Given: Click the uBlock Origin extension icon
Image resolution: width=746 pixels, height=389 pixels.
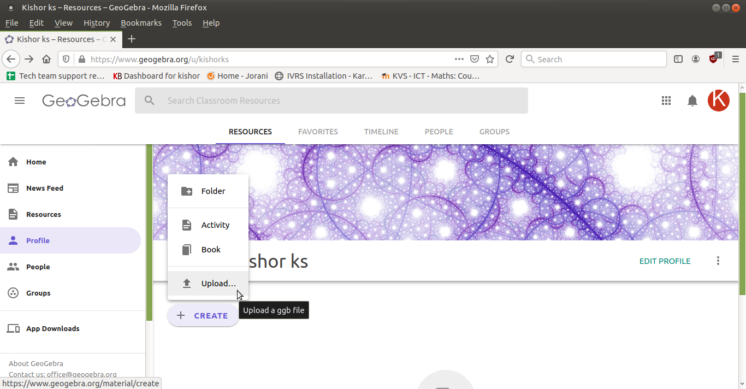Looking at the screenshot, I should point(714,58).
